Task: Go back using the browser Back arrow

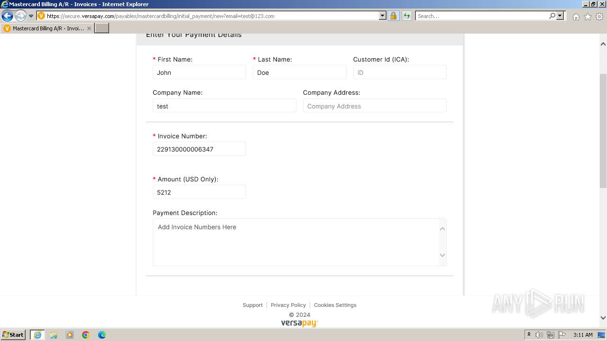Action: coord(8,16)
